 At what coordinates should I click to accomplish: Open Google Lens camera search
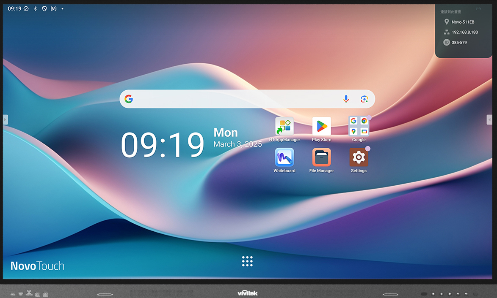point(364,99)
